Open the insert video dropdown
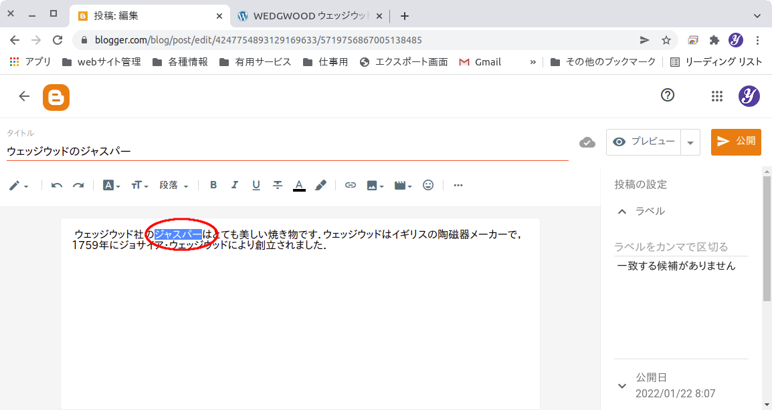 pyautogui.click(x=403, y=186)
